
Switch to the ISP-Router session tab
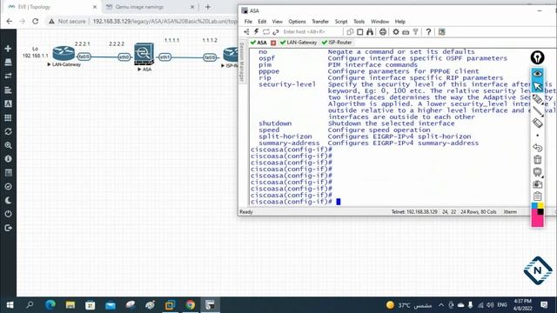click(x=337, y=43)
